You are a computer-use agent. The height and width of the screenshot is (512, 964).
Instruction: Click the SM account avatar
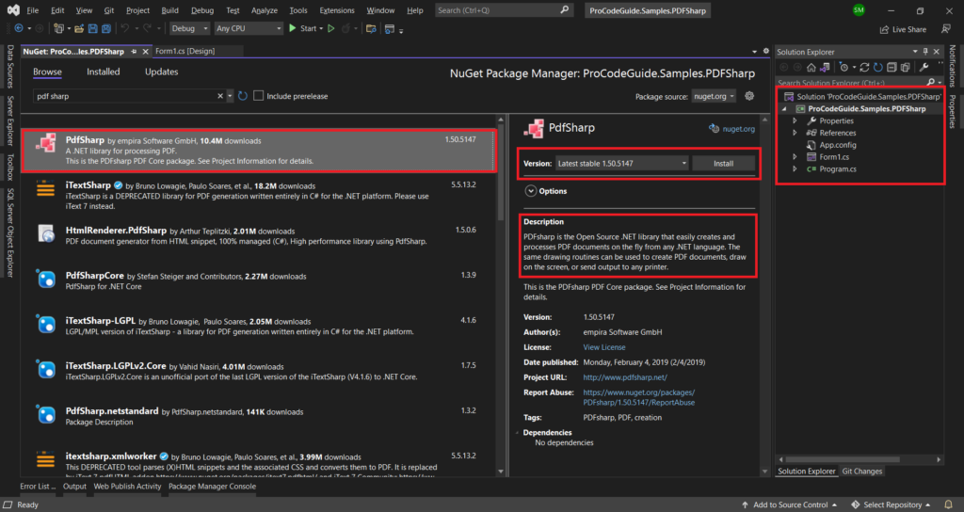859,9
